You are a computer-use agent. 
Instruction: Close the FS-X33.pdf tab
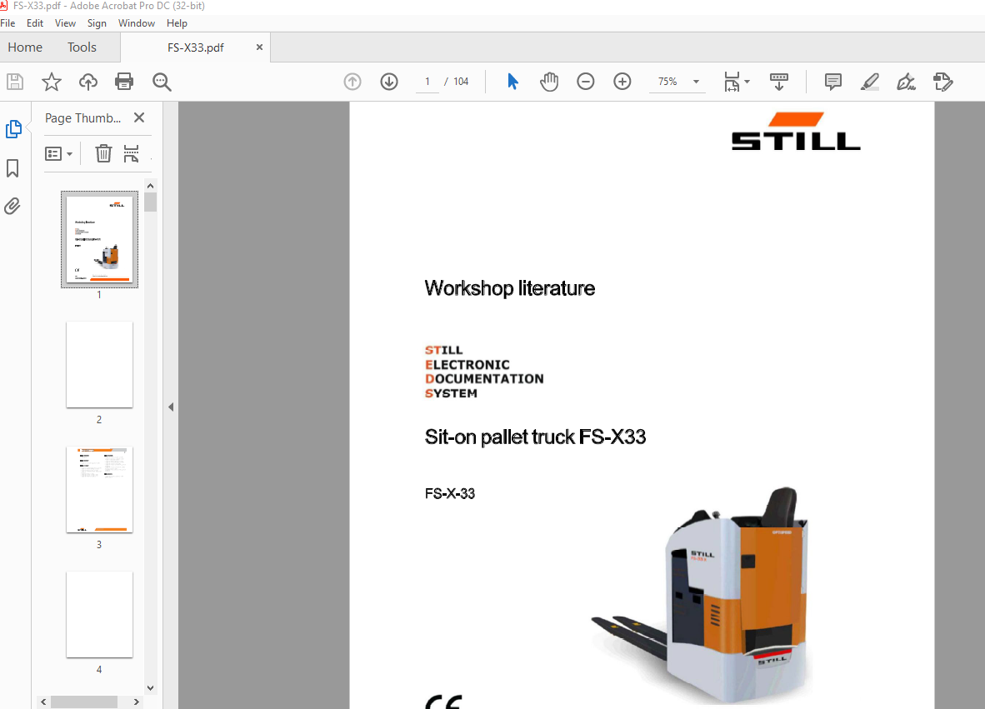pos(259,47)
